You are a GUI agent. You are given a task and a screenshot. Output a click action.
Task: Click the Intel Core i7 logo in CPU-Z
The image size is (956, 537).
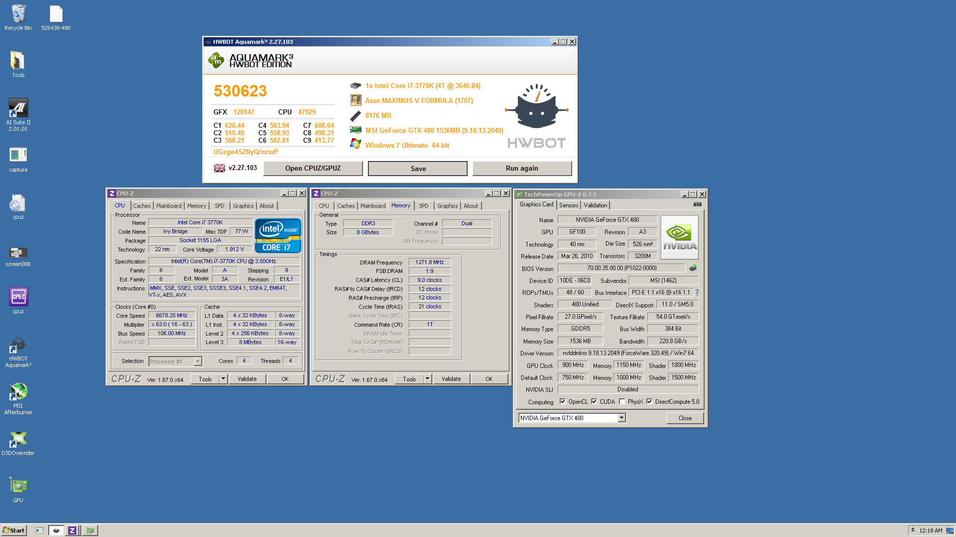(x=278, y=236)
